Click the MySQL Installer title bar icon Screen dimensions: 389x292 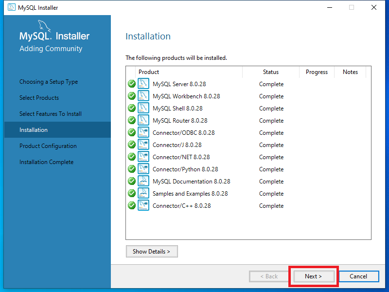pyautogui.click(x=11, y=7)
